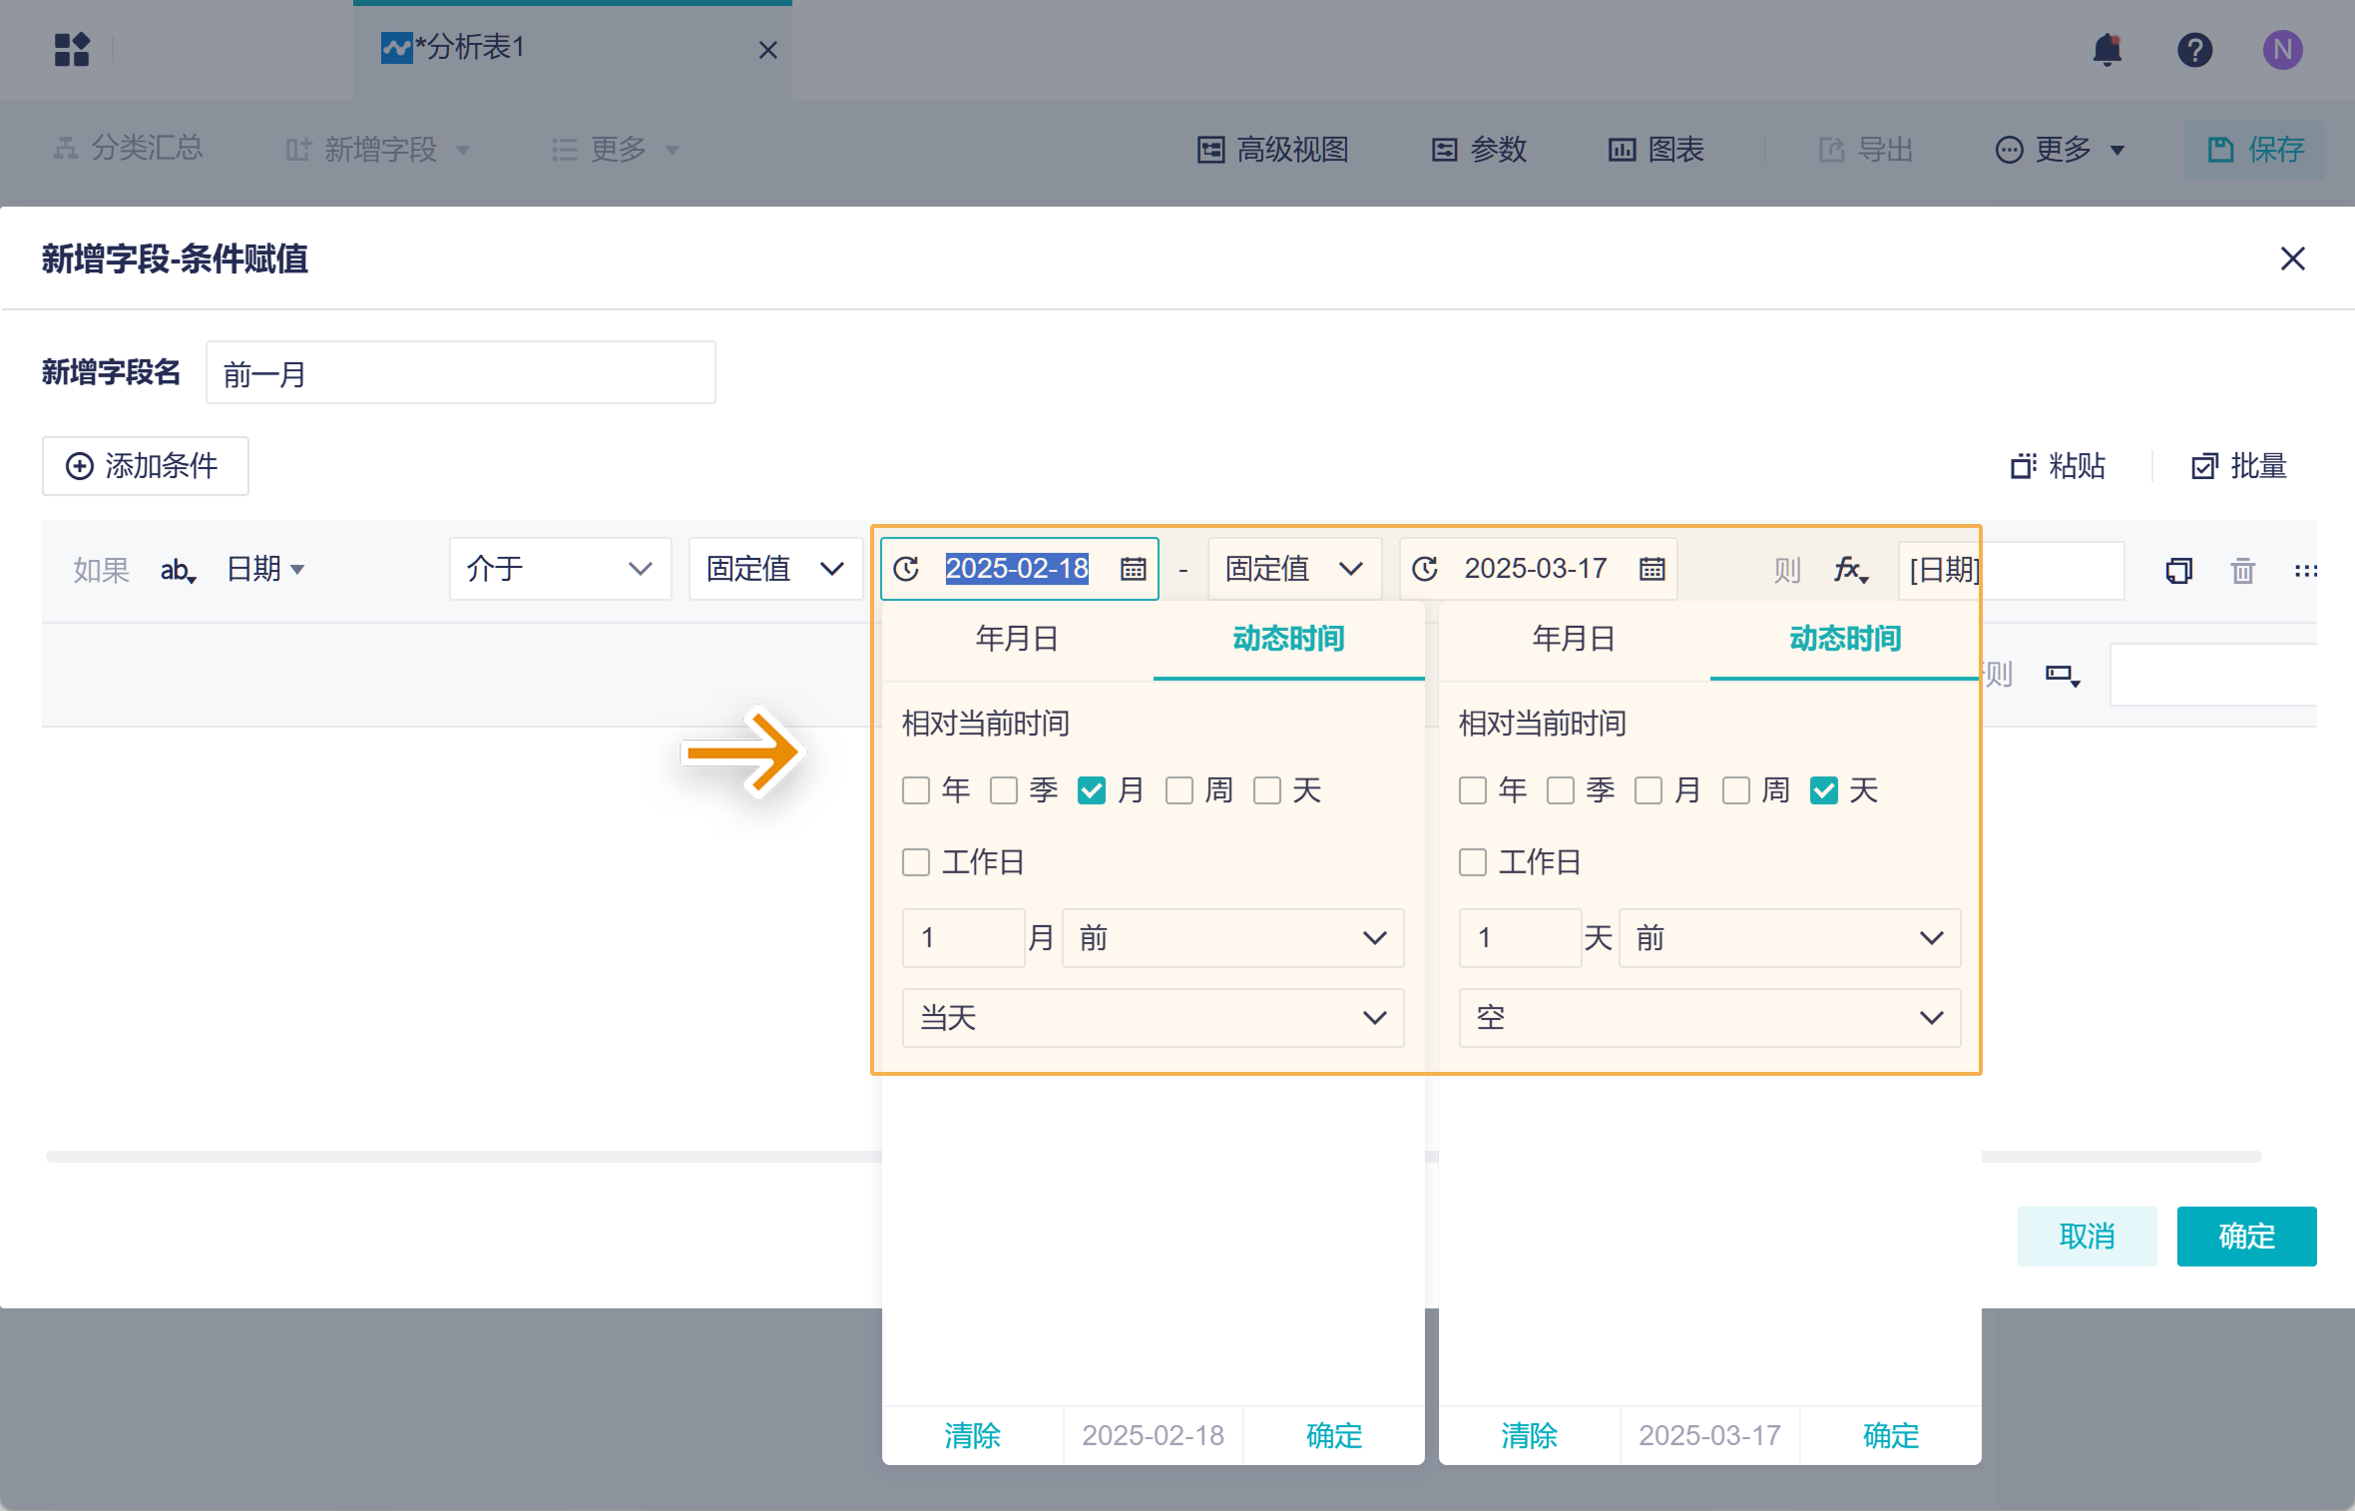
Task: Expand the 介于 operator dropdown
Action: tap(559, 569)
